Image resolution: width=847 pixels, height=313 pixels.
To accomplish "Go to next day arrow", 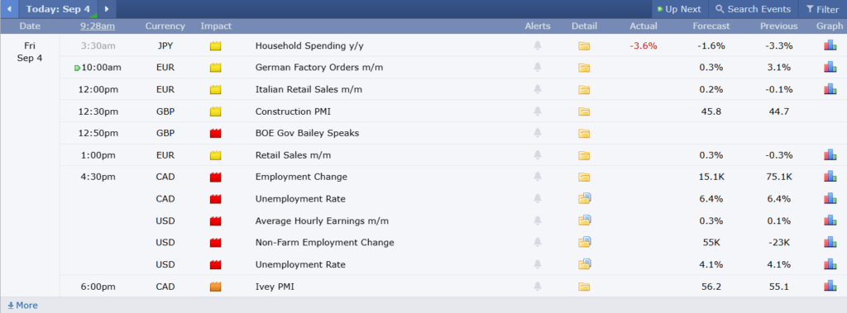I will 107,9.
